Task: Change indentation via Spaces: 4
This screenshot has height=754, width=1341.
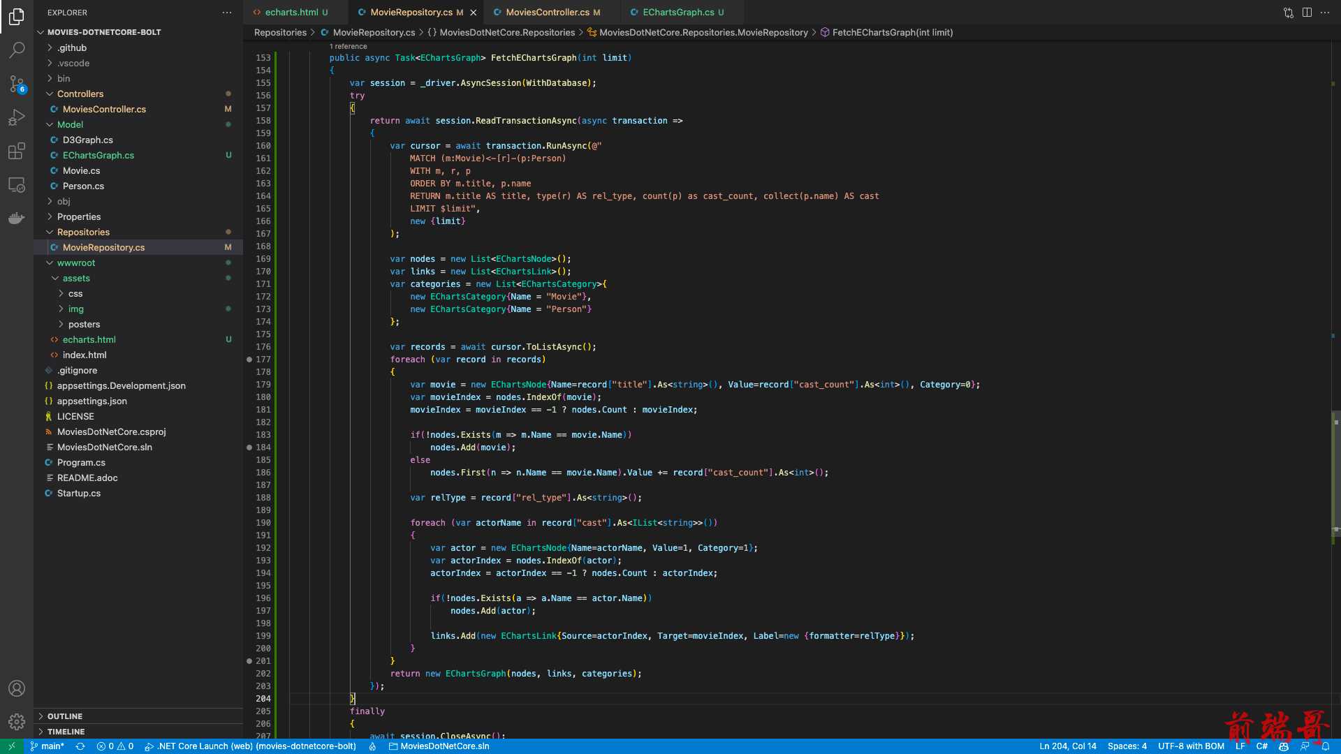Action: tap(1127, 746)
